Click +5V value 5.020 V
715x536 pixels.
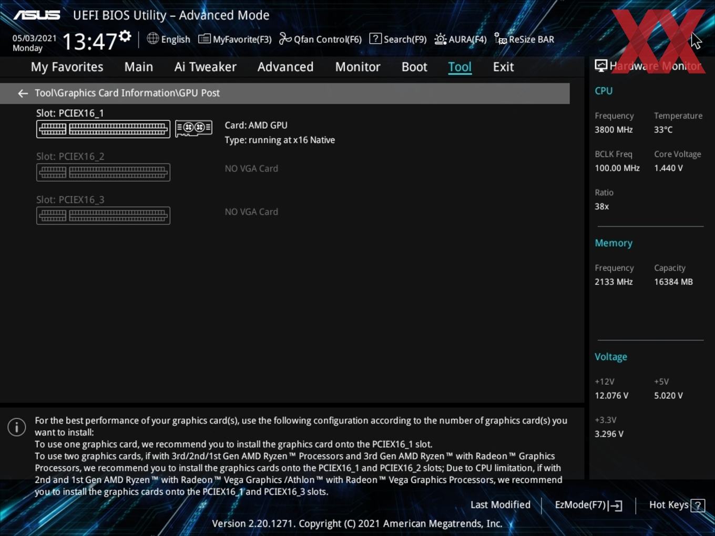[x=668, y=396]
